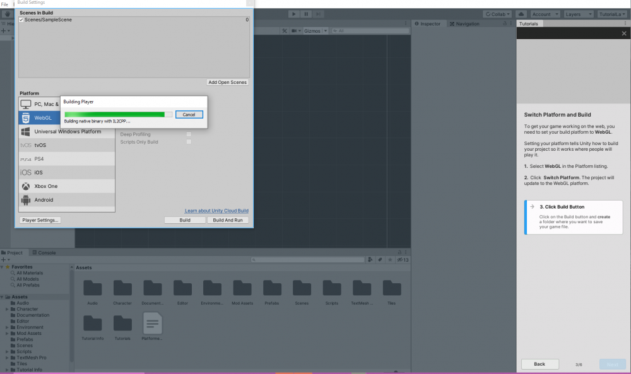
Task: Toggle the Scripts Only Build checkbox
Action: click(x=189, y=142)
